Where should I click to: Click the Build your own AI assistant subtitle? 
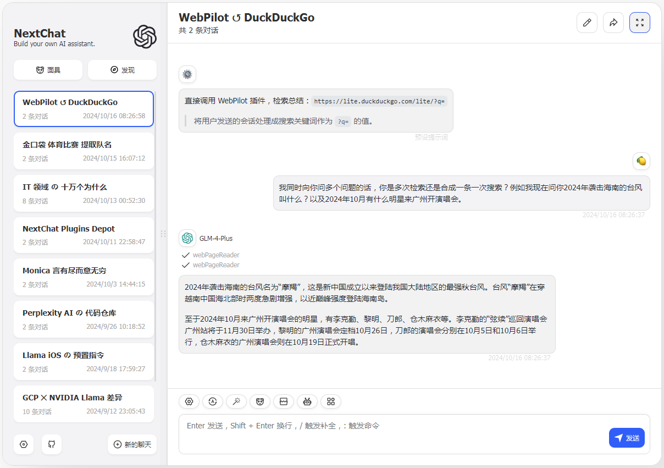pyautogui.click(x=54, y=44)
